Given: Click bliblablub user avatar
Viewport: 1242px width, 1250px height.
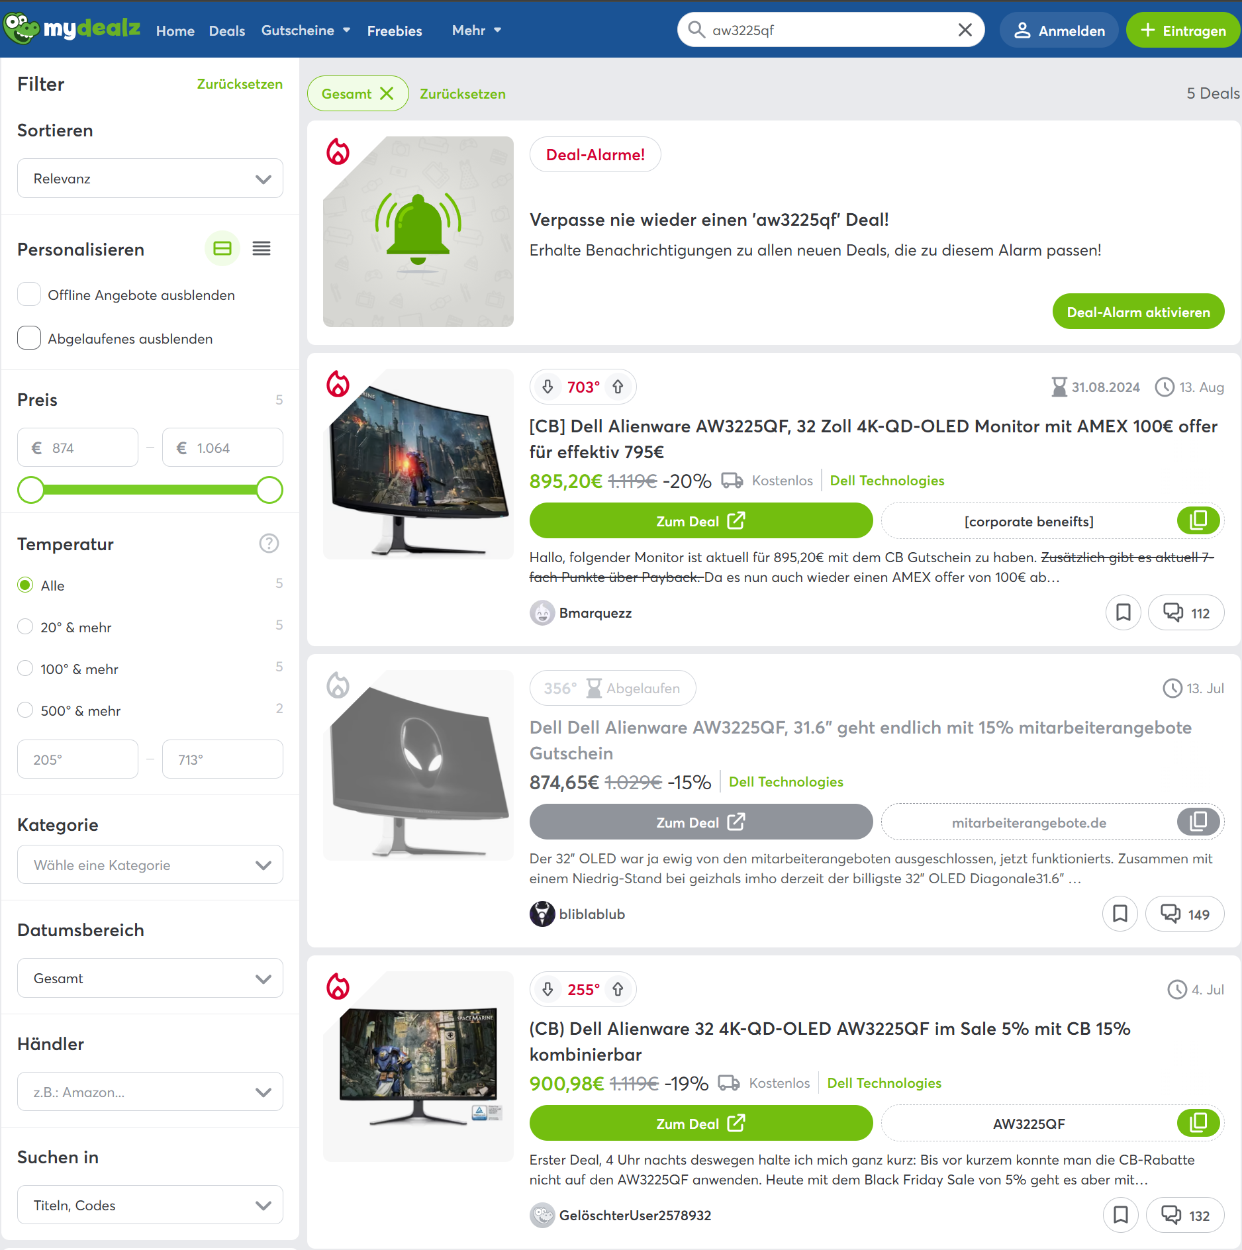Looking at the screenshot, I should click(542, 914).
